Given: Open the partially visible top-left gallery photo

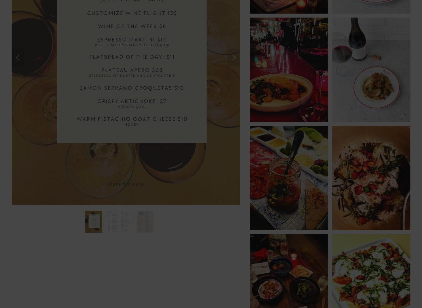Looking at the screenshot, I should [x=289, y=7].
